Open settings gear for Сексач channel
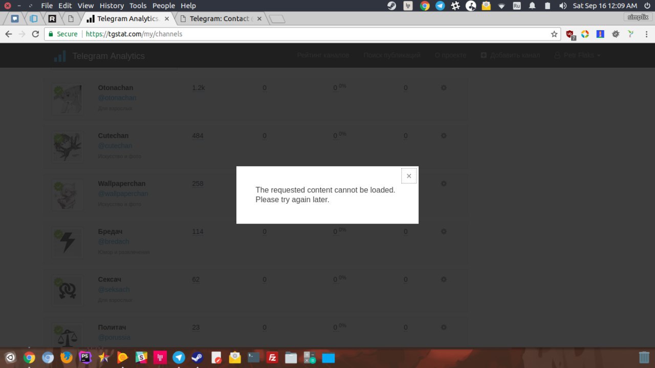The width and height of the screenshot is (655, 368). [x=444, y=279]
